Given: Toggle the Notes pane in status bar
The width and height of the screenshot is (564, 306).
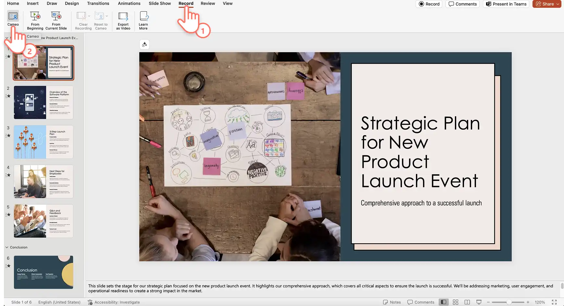Looking at the screenshot, I should coord(392,302).
